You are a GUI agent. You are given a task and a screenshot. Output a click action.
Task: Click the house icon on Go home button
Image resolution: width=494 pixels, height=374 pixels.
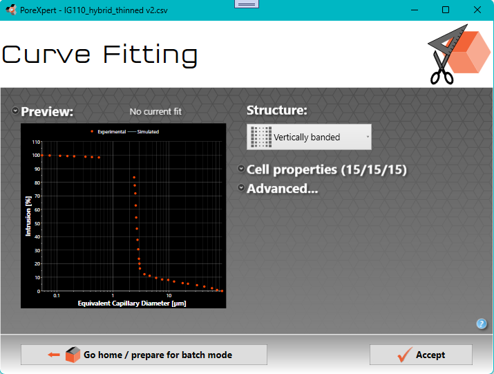[73, 355]
